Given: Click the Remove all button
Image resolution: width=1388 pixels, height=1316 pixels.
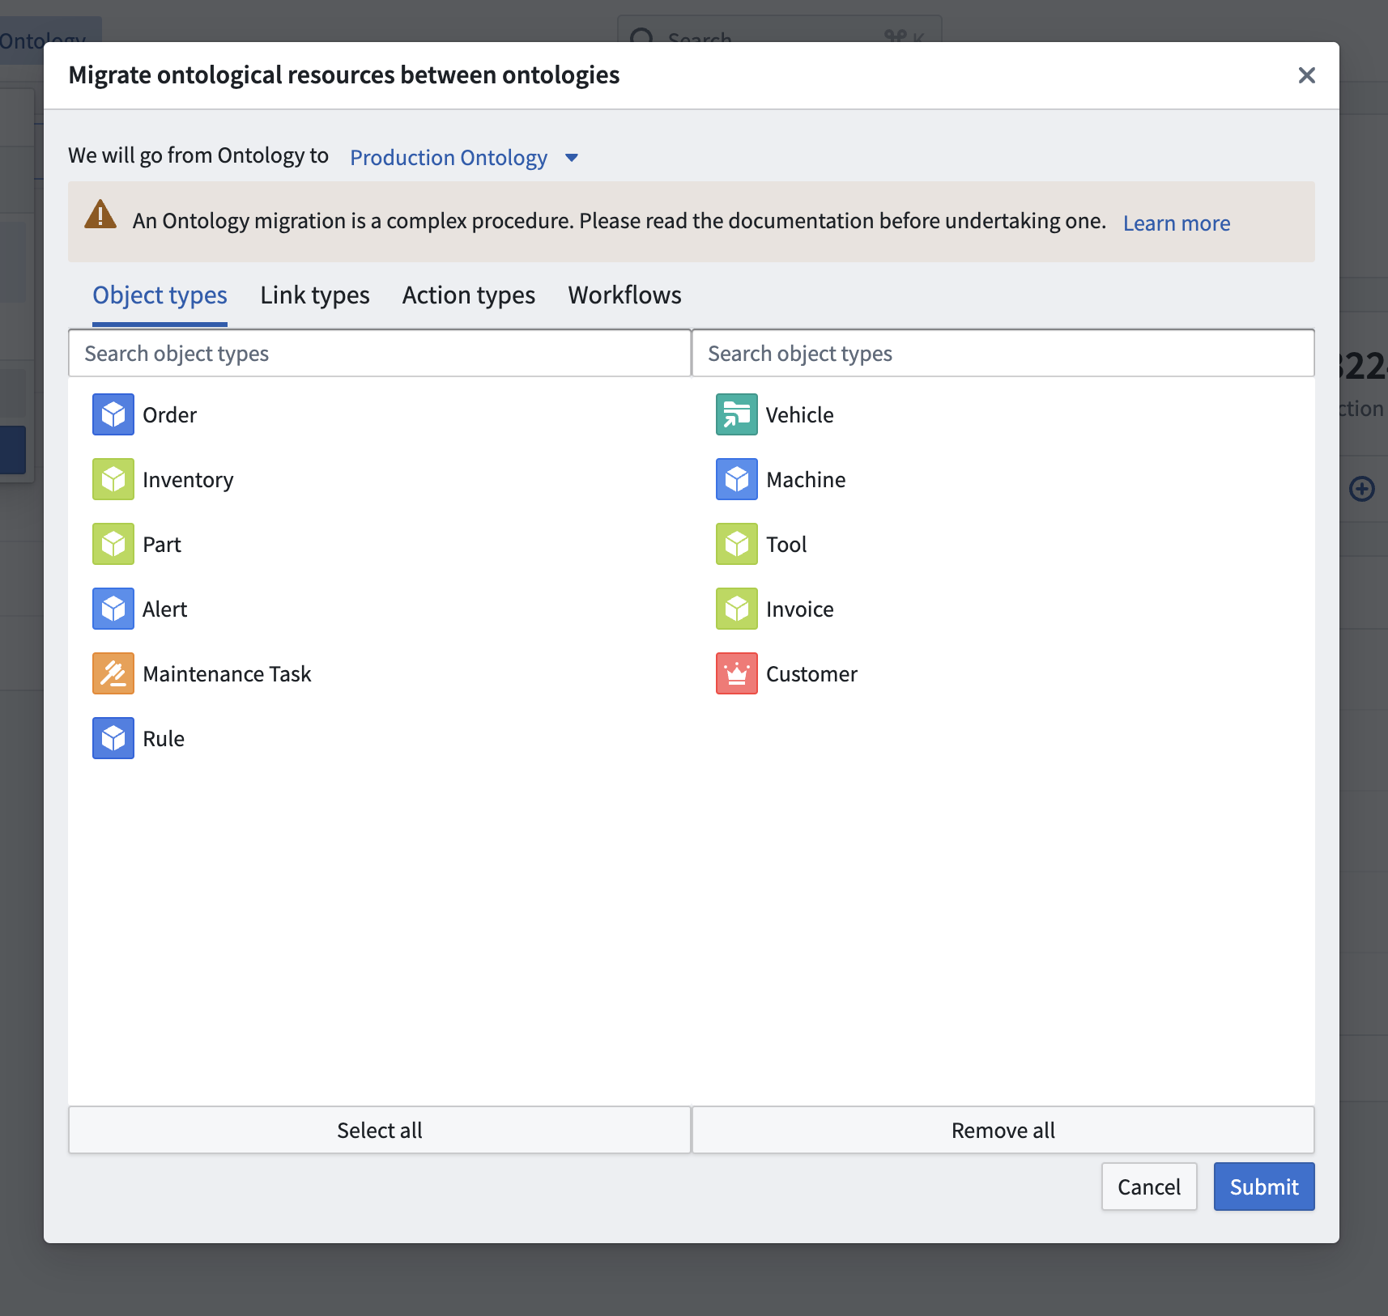Looking at the screenshot, I should [1003, 1130].
